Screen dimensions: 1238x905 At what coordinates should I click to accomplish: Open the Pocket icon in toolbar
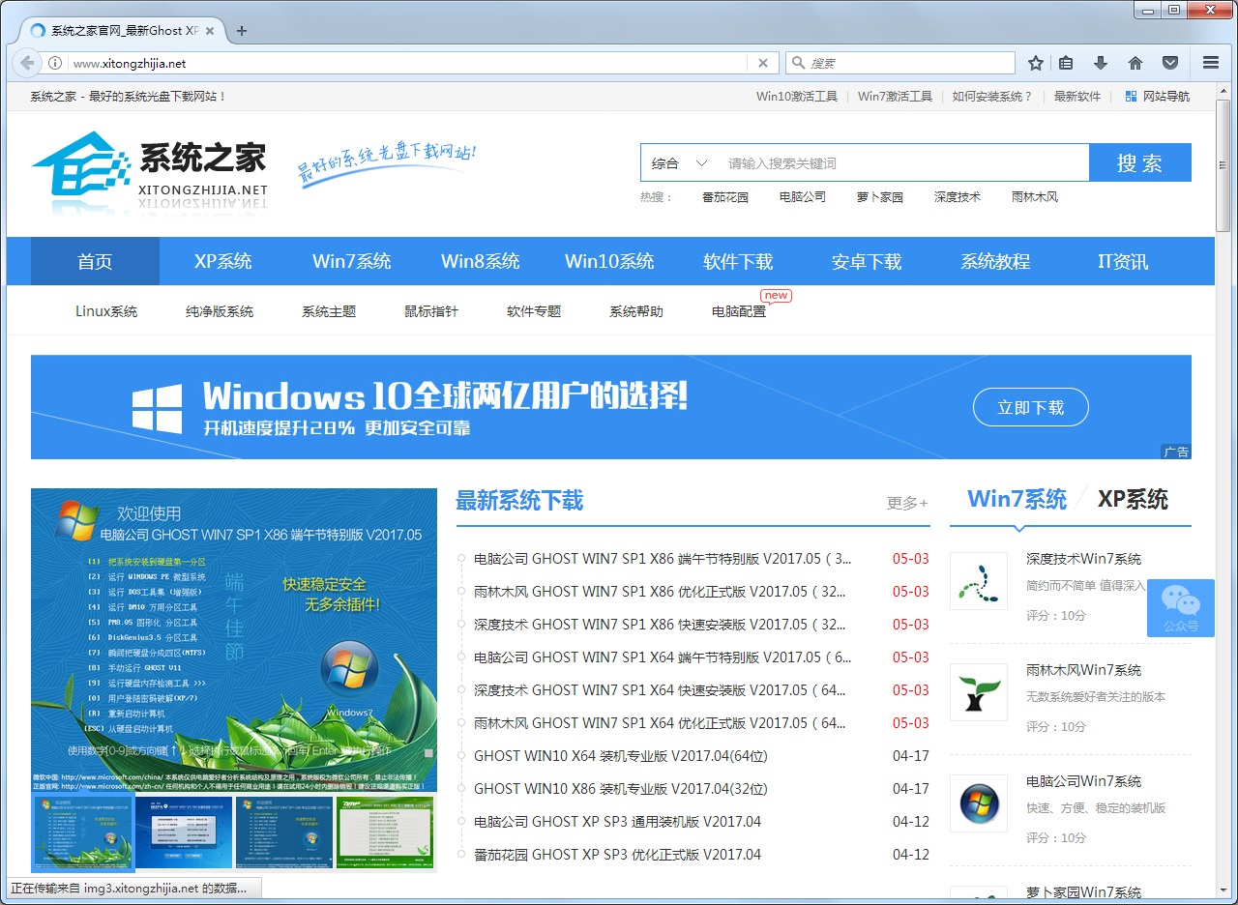tap(1170, 63)
